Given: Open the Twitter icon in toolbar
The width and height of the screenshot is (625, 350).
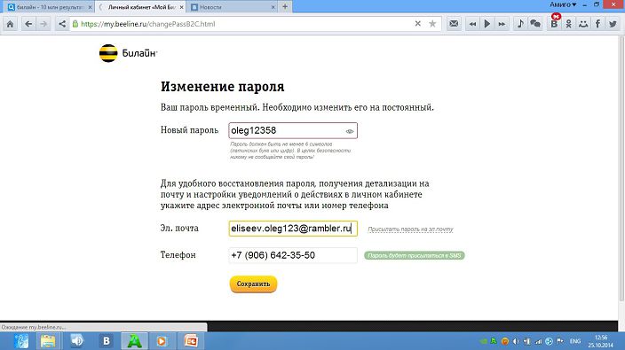Looking at the screenshot, I should (x=613, y=24).
